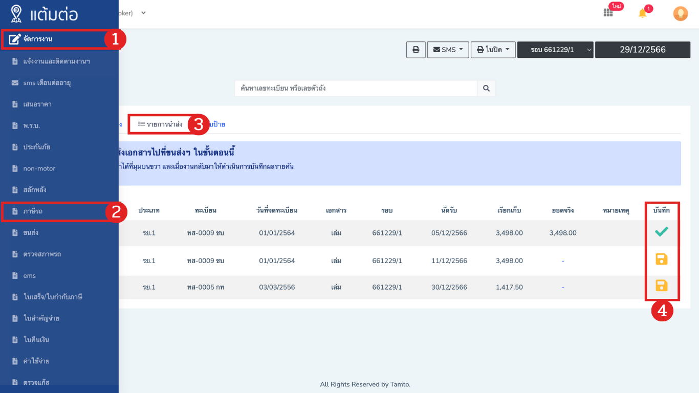
Task: Click date 03/03/2556 cell
Action: [x=277, y=287]
